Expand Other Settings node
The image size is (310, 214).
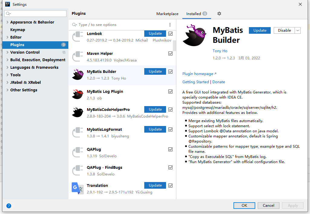tap(7, 90)
